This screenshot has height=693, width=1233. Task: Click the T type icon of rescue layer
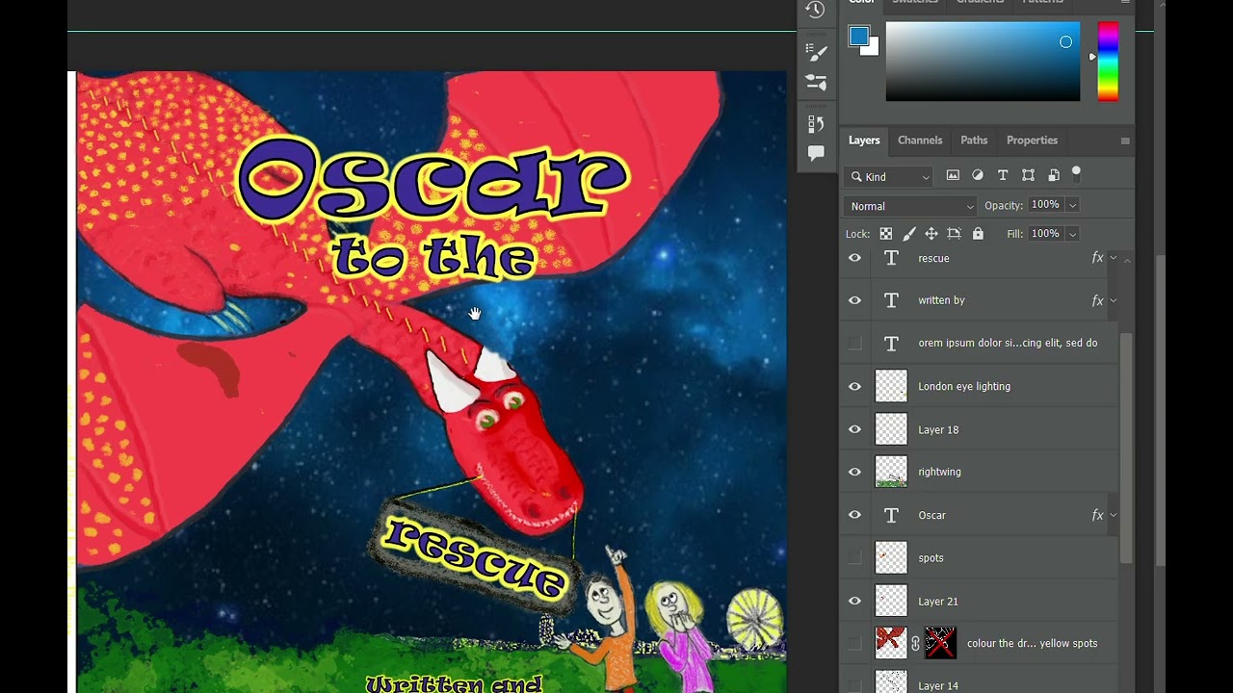click(891, 258)
